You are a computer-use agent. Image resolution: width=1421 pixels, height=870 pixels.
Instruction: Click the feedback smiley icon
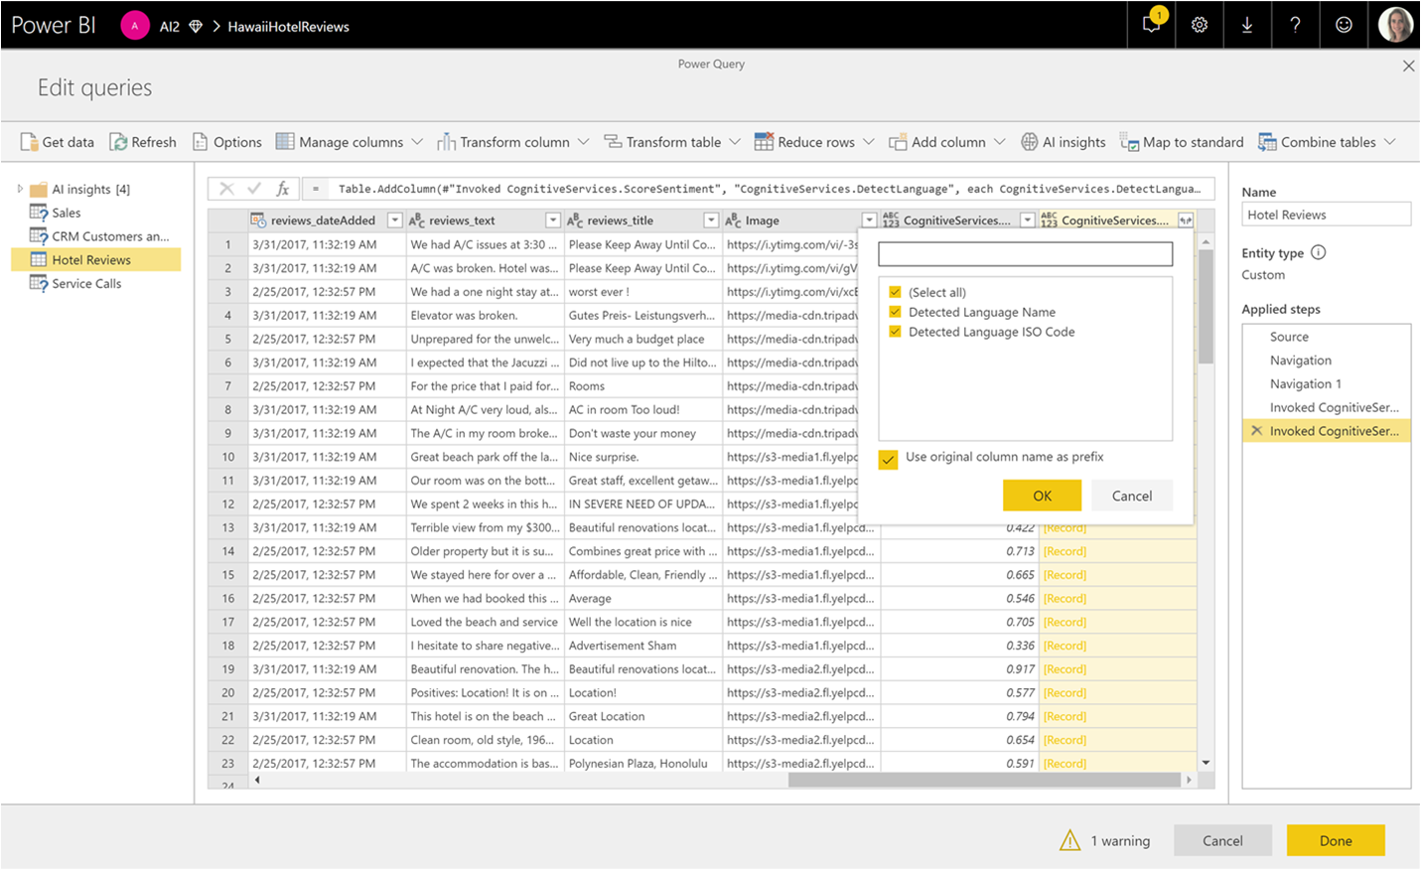tap(1344, 26)
